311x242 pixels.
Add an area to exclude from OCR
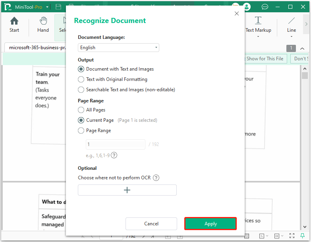tap(127, 190)
